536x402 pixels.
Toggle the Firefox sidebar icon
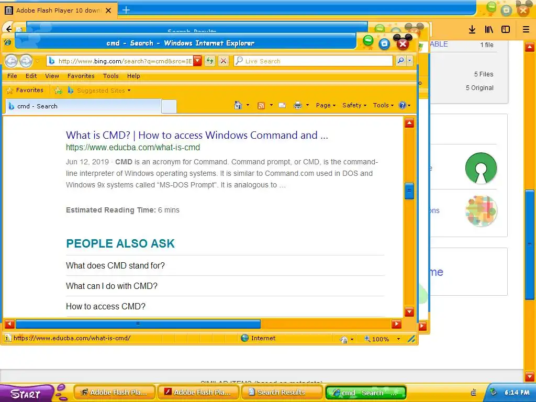point(506,29)
